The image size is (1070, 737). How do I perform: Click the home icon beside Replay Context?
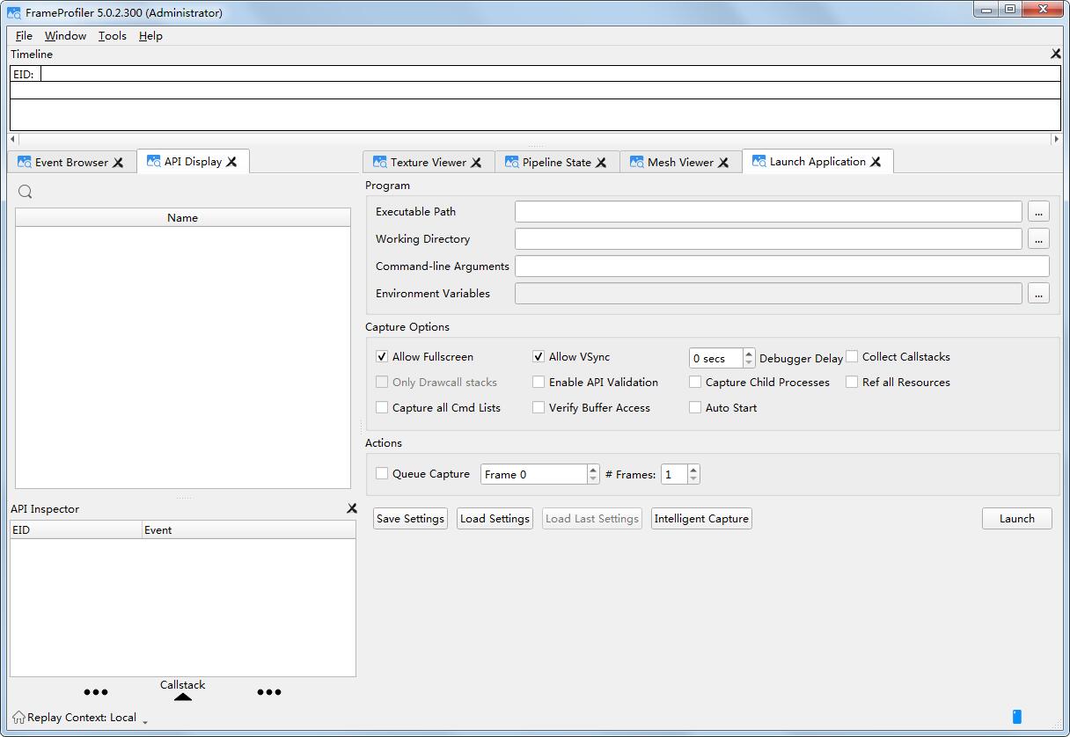pyautogui.click(x=18, y=717)
